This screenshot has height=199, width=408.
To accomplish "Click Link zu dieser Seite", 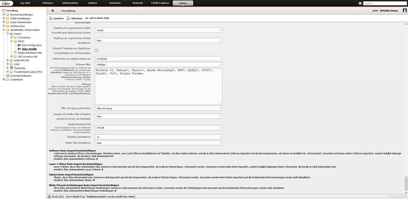I will click(x=99, y=18).
